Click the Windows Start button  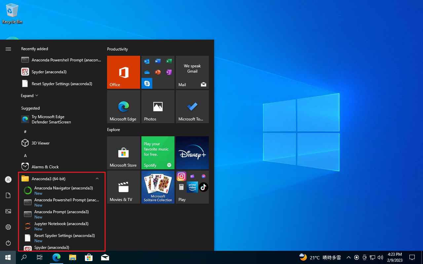coord(8,257)
